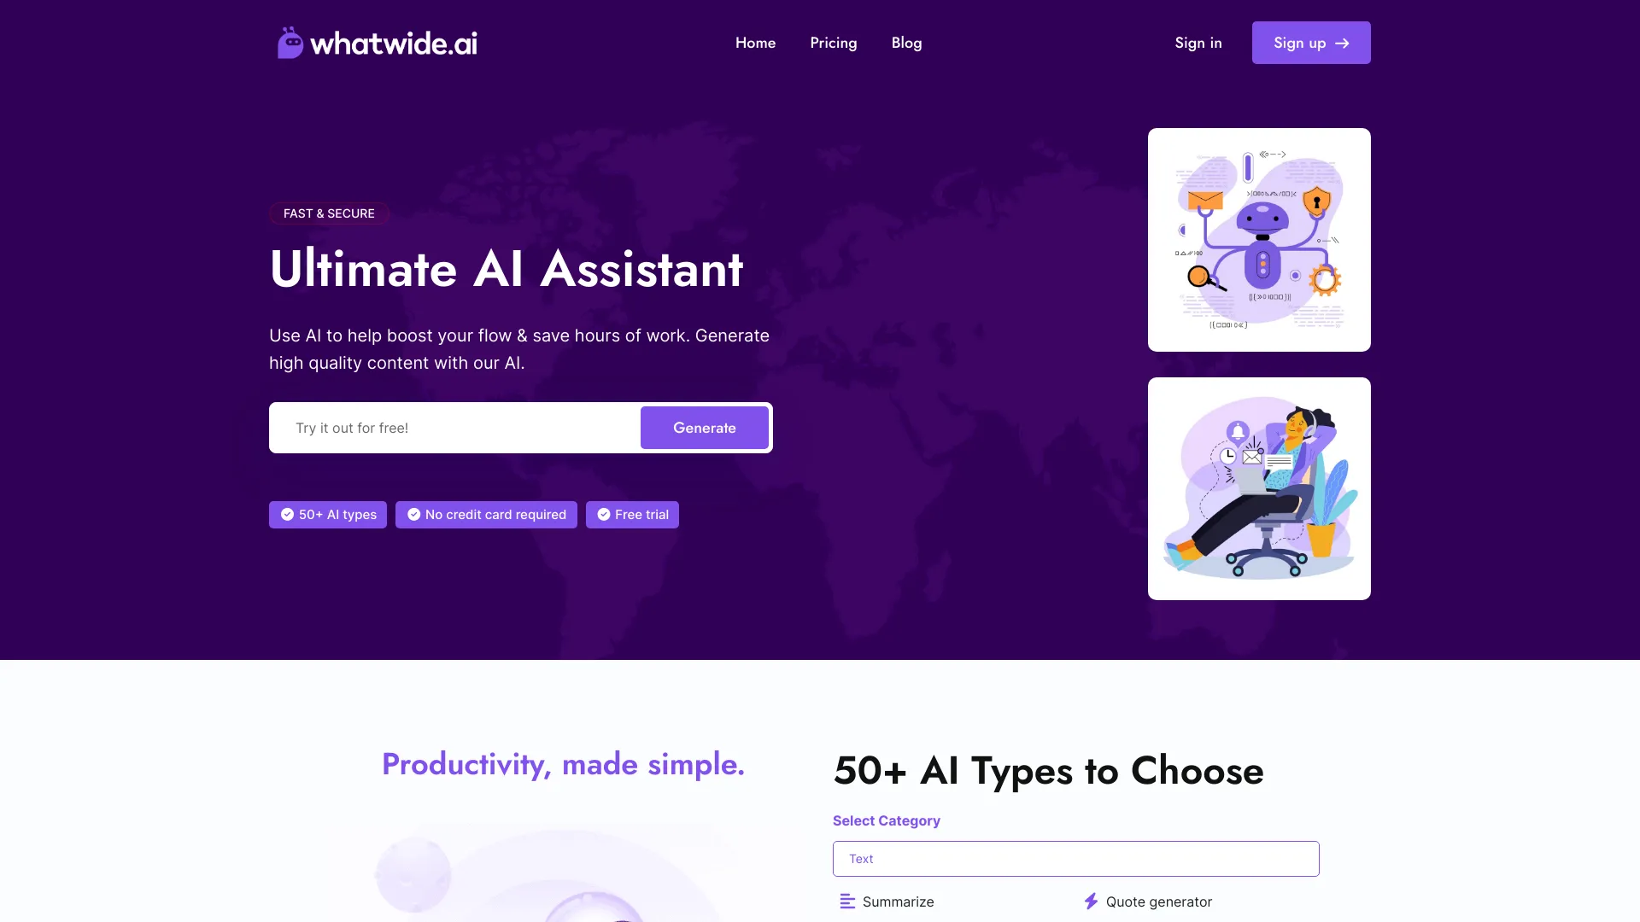Image resolution: width=1640 pixels, height=922 pixels.
Task: Toggle the 'Free trial' badge
Action: click(633, 515)
